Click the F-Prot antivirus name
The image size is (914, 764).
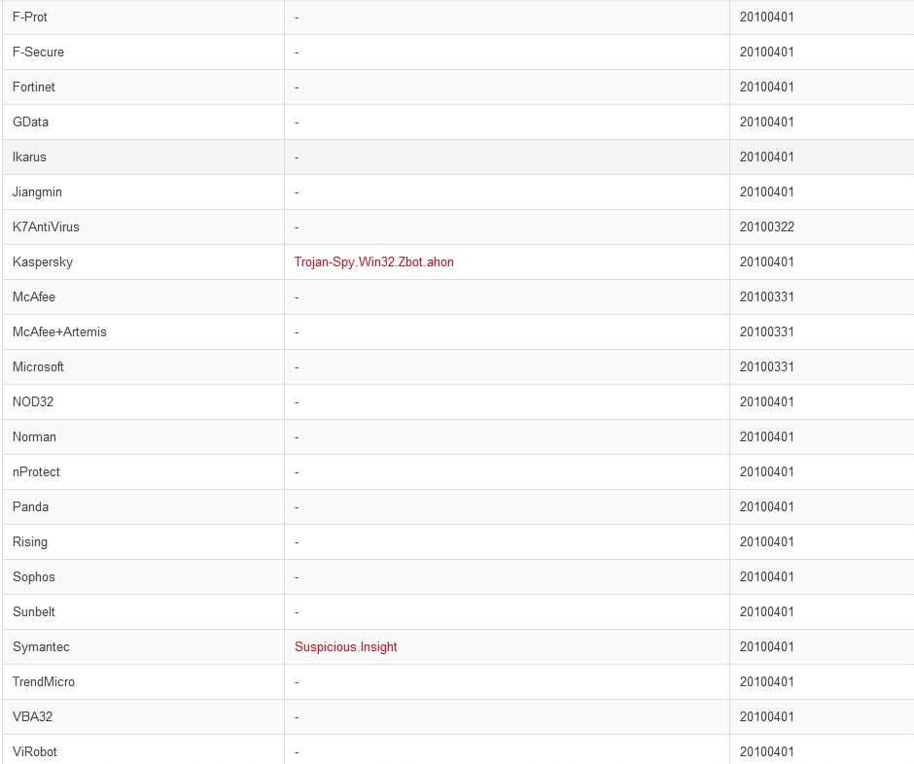pos(30,17)
